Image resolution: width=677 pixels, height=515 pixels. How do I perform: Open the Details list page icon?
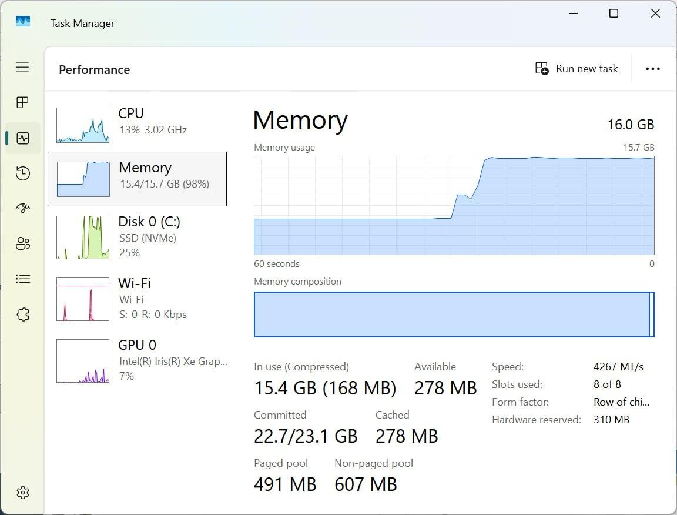pyautogui.click(x=22, y=279)
